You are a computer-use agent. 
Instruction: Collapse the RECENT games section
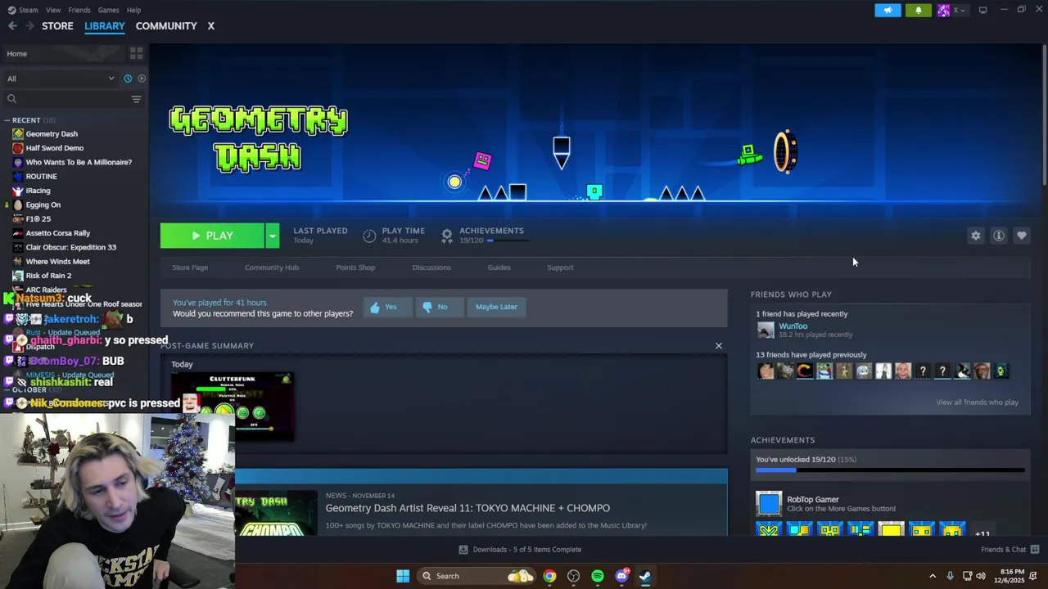pos(7,120)
